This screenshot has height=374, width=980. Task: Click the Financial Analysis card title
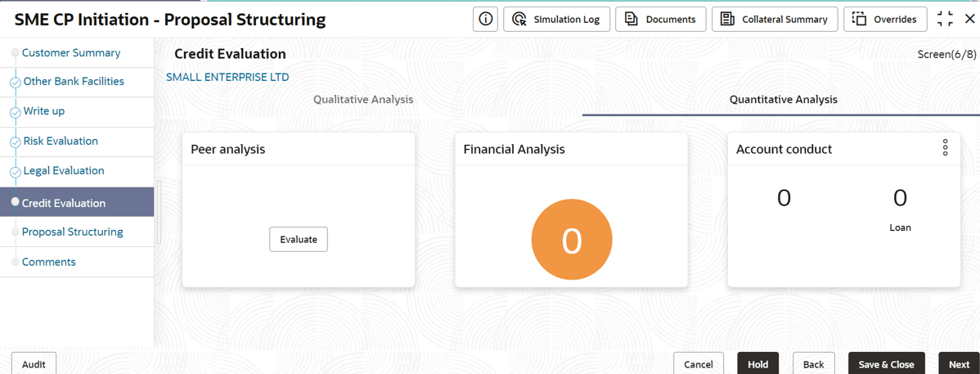pyautogui.click(x=514, y=150)
